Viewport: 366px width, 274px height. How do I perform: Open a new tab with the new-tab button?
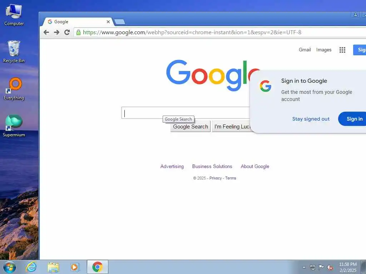[x=119, y=22]
